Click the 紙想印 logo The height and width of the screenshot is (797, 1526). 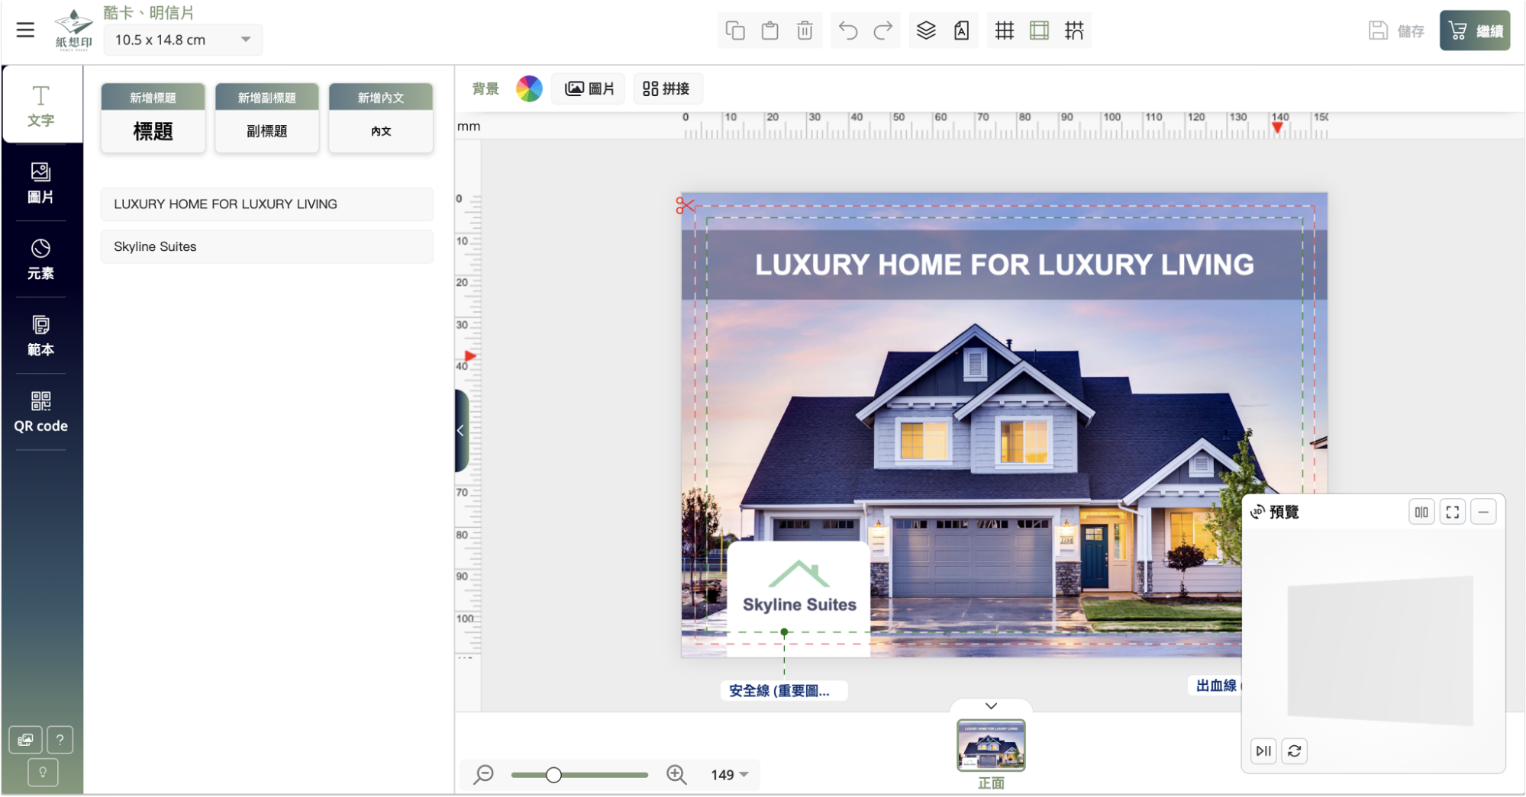[74, 30]
